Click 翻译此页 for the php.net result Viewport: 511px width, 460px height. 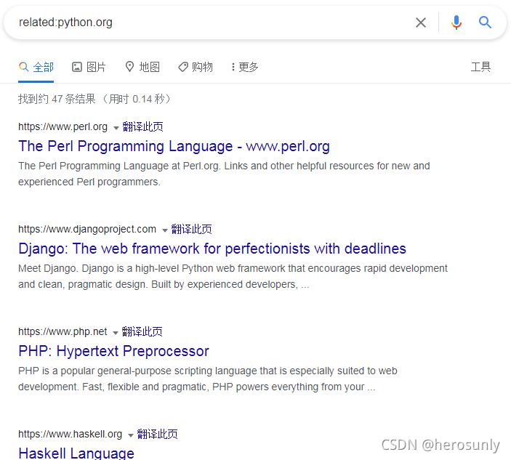click(x=142, y=331)
